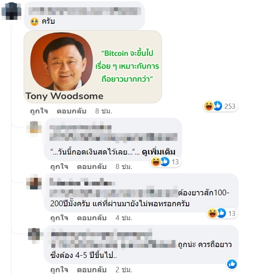Click laughing reaction emoji beside 253
257x275 pixels.
point(209,106)
